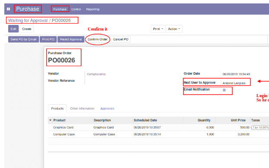Click the Cancel PO button
The height and width of the screenshot is (168, 269).
[121, 39]
